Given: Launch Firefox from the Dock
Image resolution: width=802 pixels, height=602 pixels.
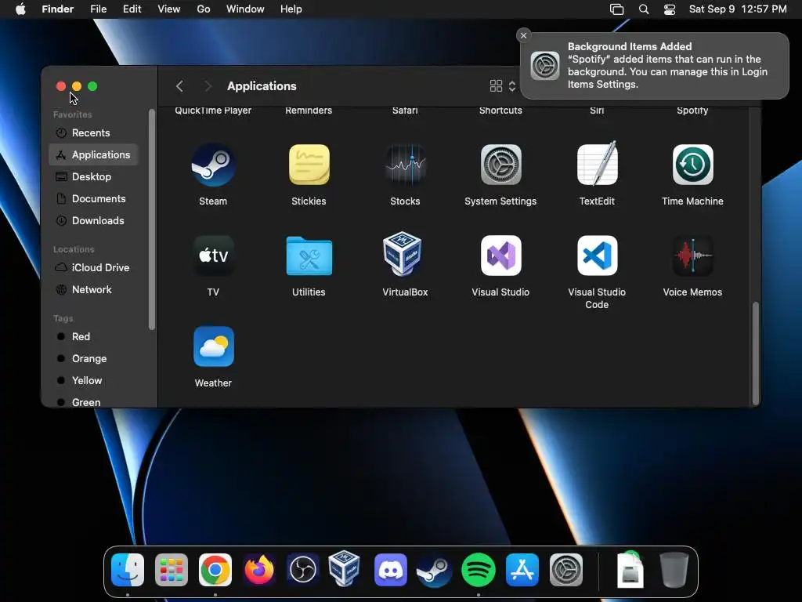Looking at the screenshot, I should click(258, 570).
